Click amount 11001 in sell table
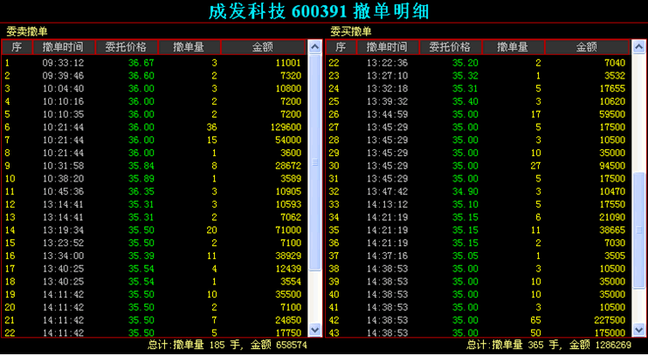The height and width of the screenshot is (356, 648). pos(288,63)
